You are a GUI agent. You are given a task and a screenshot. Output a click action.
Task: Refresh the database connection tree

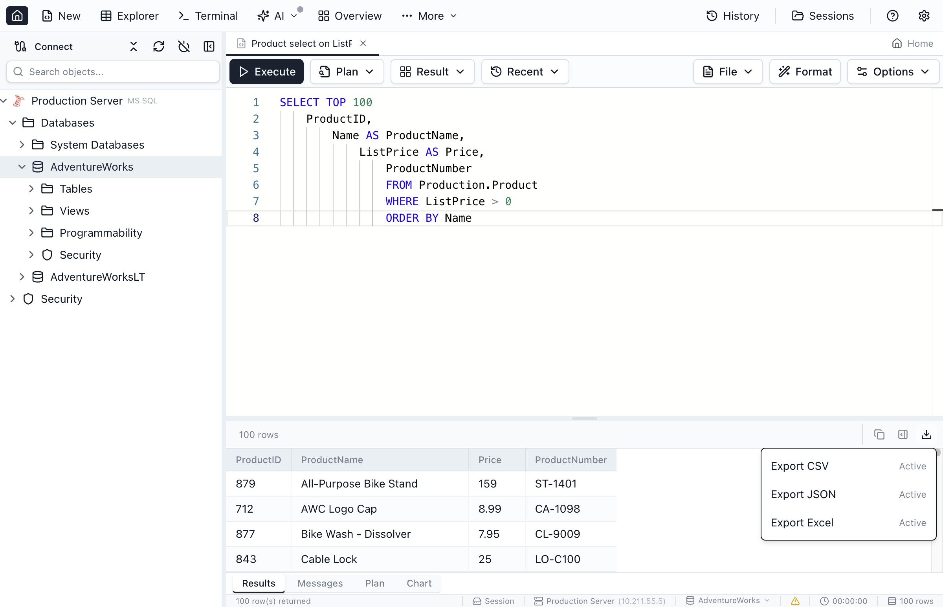159,46
